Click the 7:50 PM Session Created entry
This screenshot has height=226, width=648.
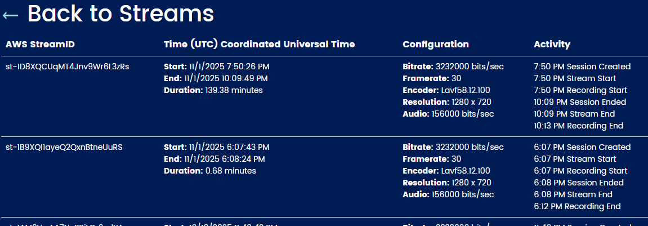click(x=582, y=67)
